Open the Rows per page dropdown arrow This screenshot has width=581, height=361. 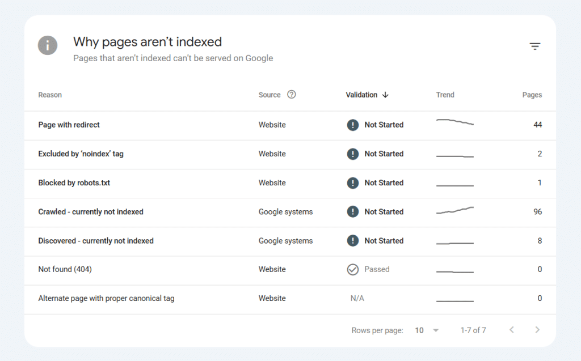(436, 330)
